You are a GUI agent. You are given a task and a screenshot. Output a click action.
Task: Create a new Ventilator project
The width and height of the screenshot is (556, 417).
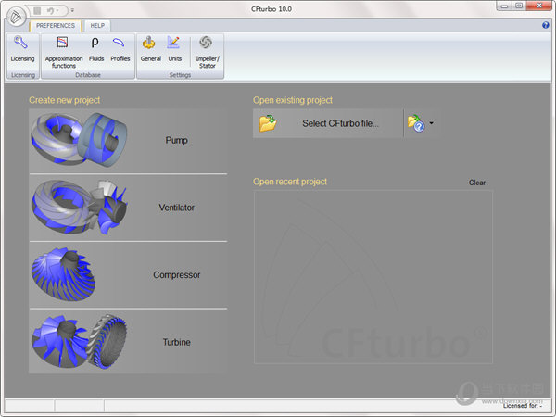[128, 208]
